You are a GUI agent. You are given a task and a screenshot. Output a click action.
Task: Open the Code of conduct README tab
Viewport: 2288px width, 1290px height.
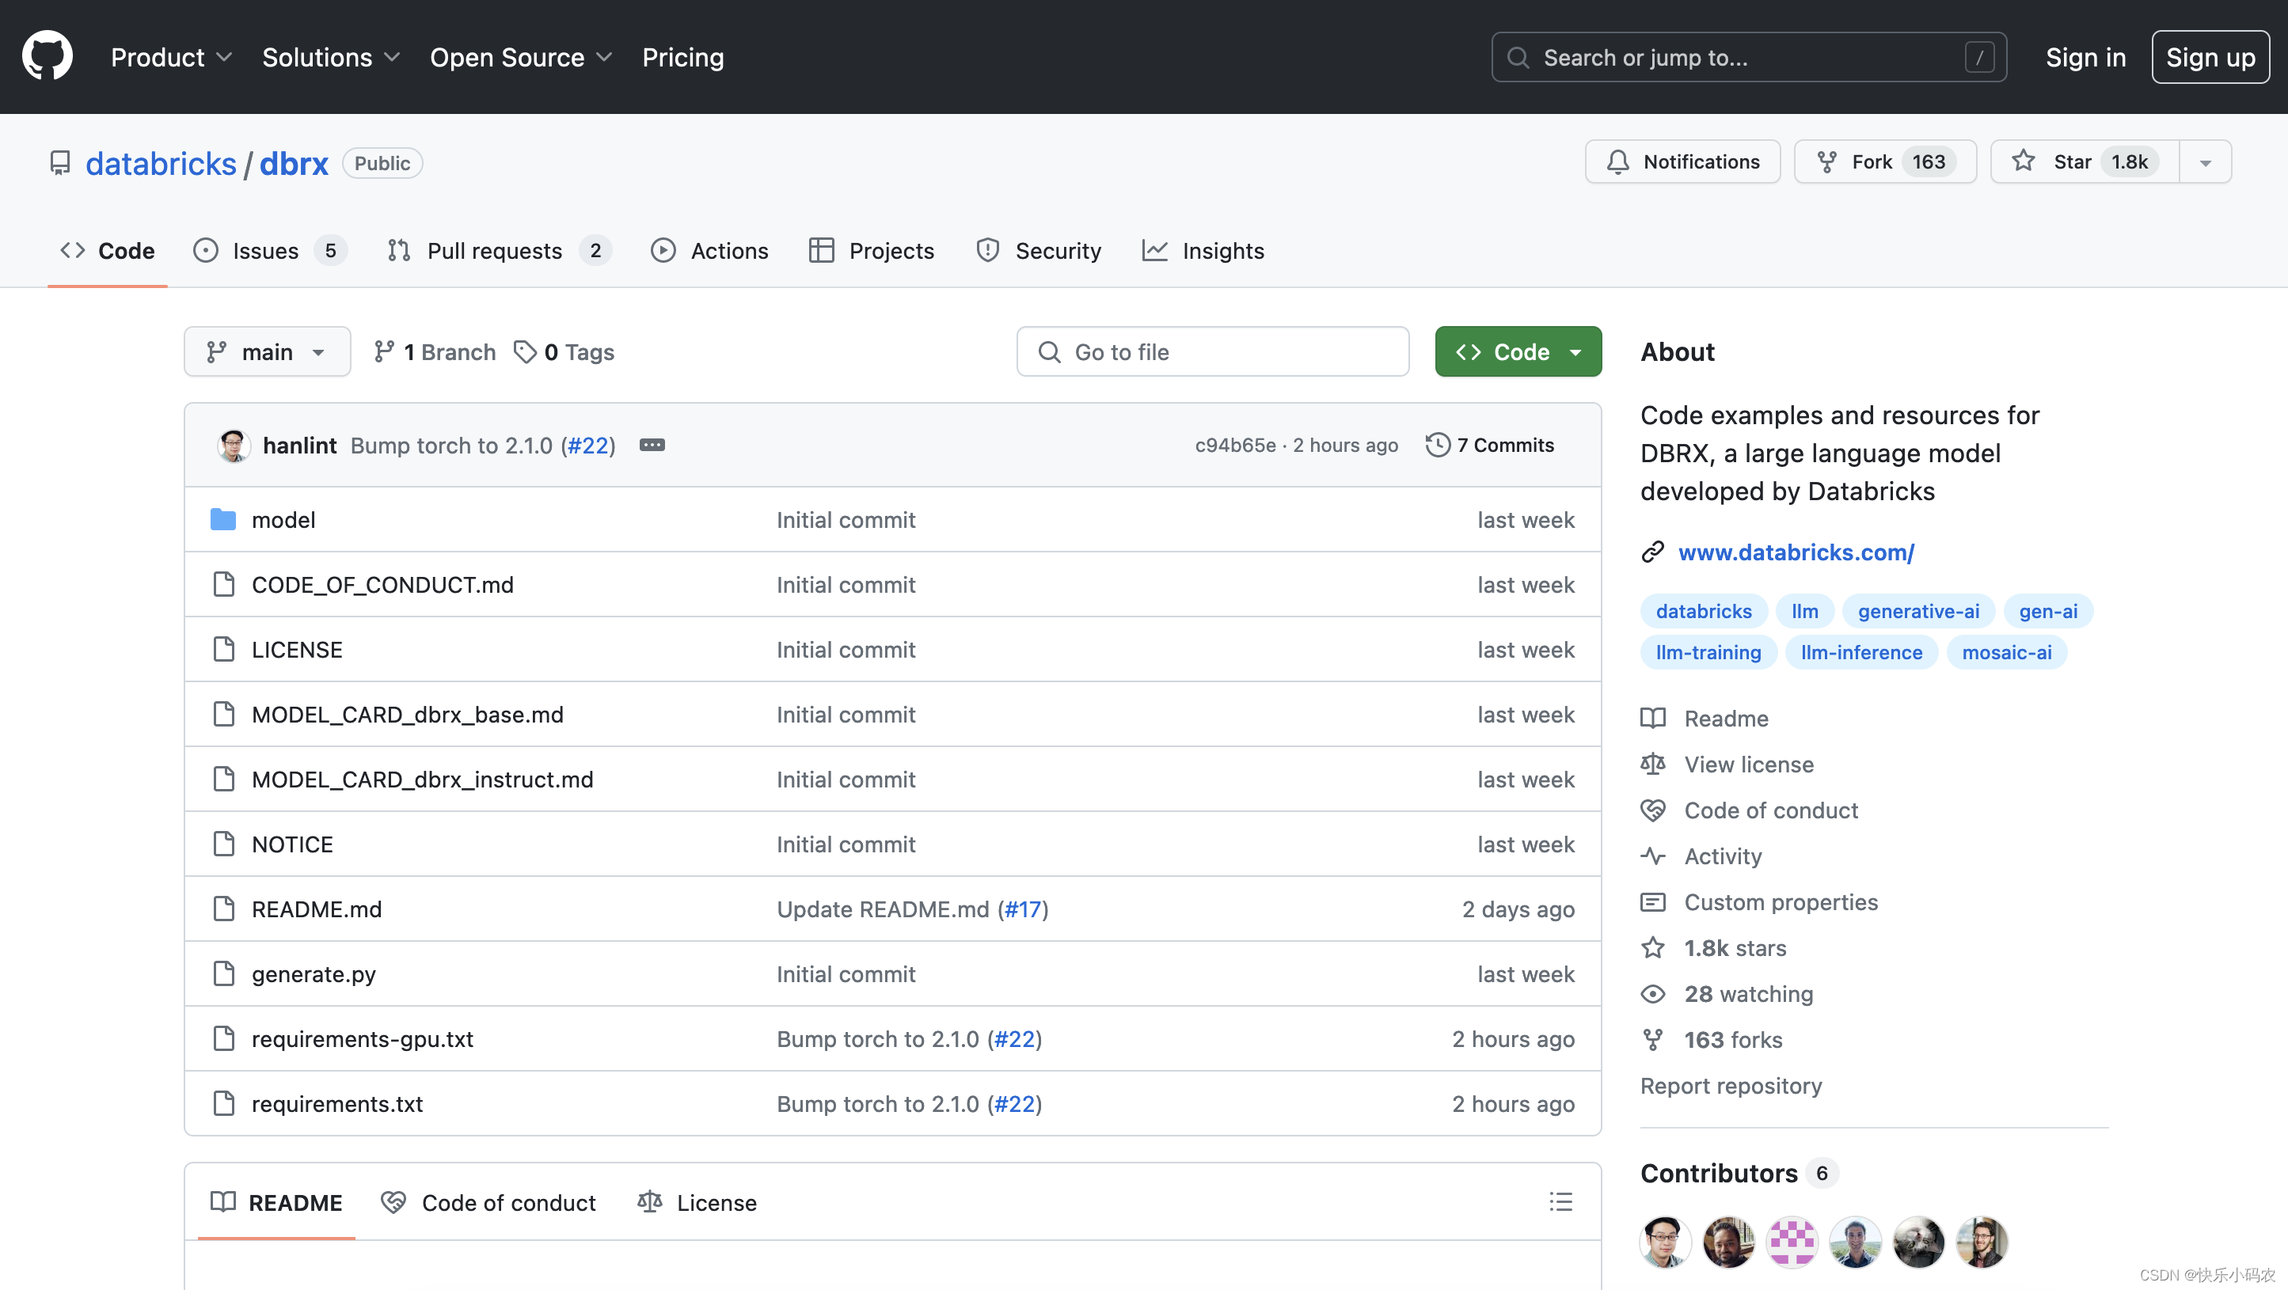[x=488, y=1202]
